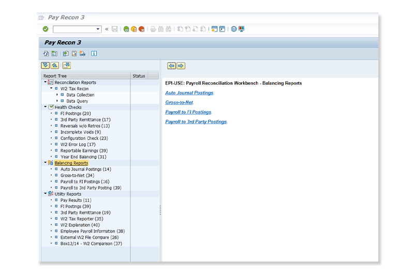Expand all nodes with the tree toolbar icon
The width and height of the screenshot is (414, 276).
point(45,65)
